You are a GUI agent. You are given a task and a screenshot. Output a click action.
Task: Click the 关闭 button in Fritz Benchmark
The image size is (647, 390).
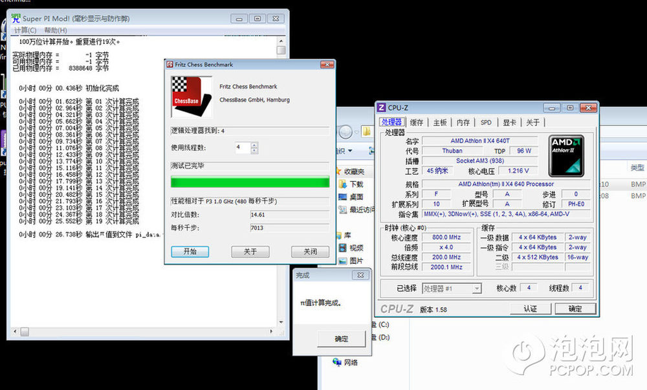pos(311,252)
